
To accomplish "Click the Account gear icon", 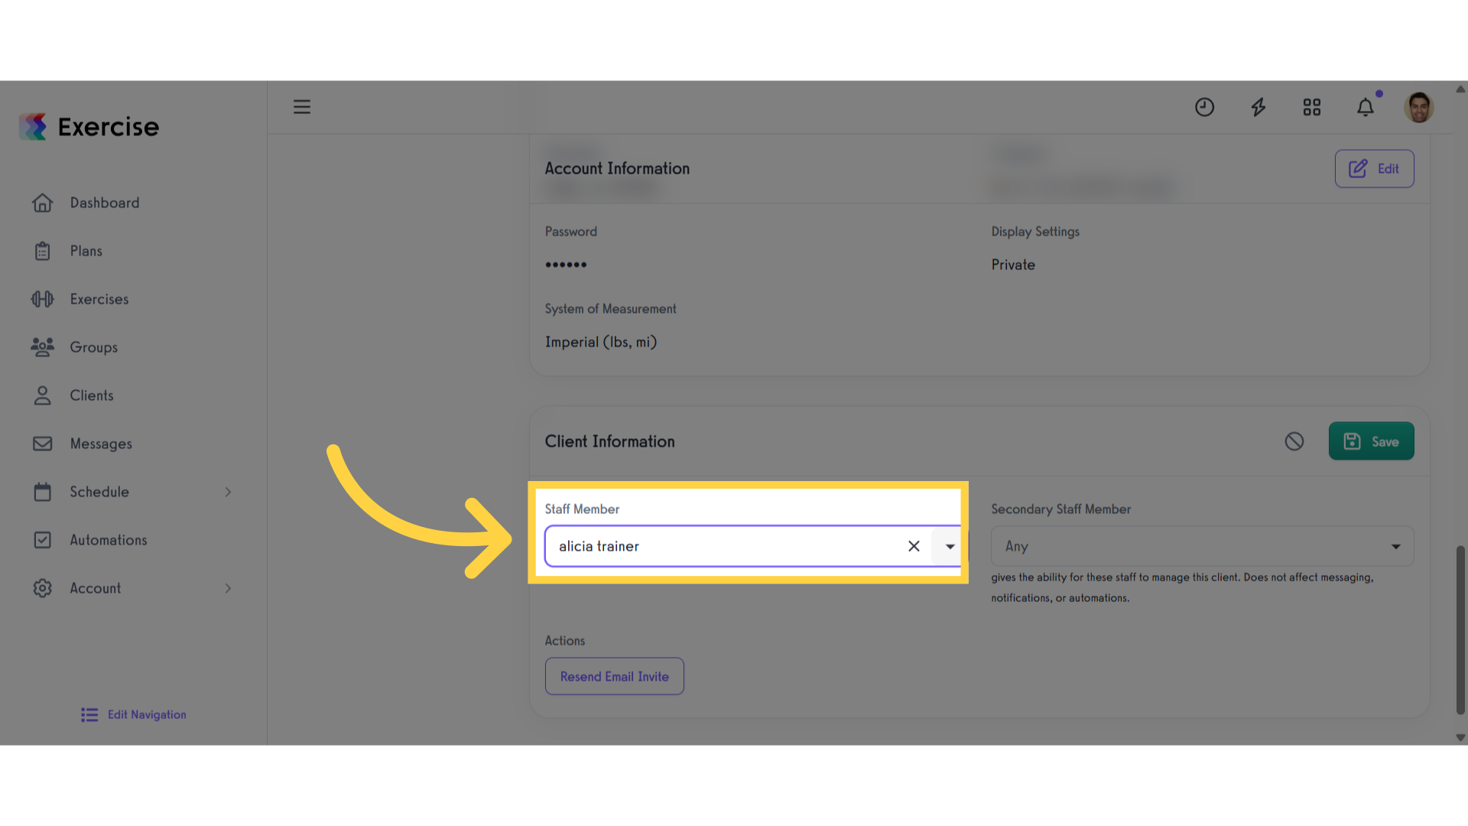I will (43, 588).
